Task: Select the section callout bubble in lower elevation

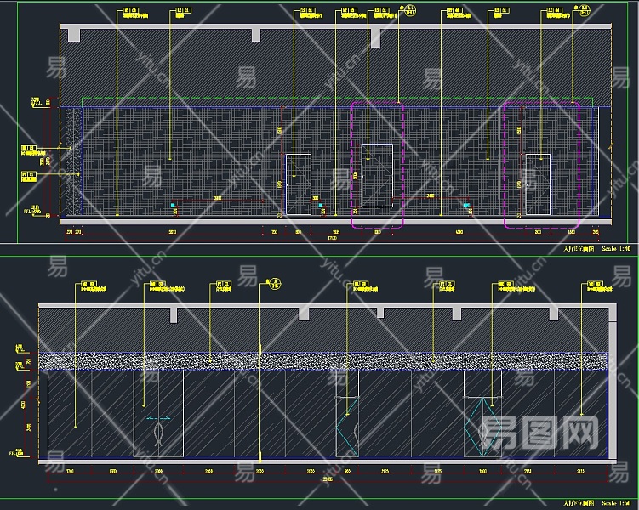Action: pyautogui.click(x=276, y=284)
